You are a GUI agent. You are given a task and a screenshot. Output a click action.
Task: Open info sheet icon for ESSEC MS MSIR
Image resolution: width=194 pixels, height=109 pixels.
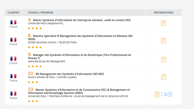tap(163, 41)
